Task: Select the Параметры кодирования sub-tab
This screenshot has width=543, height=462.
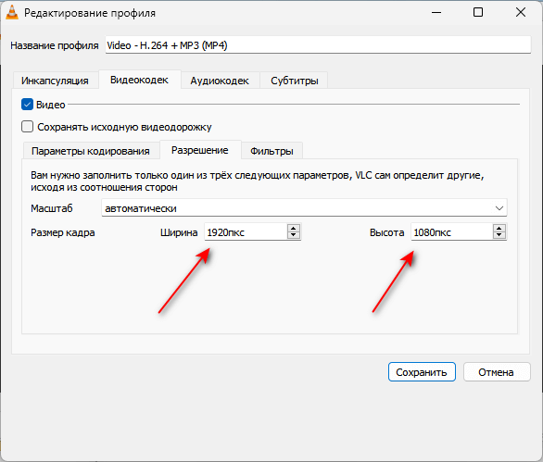Action: pos(91,151)
